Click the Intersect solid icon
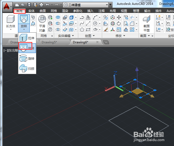 (58, 30)
